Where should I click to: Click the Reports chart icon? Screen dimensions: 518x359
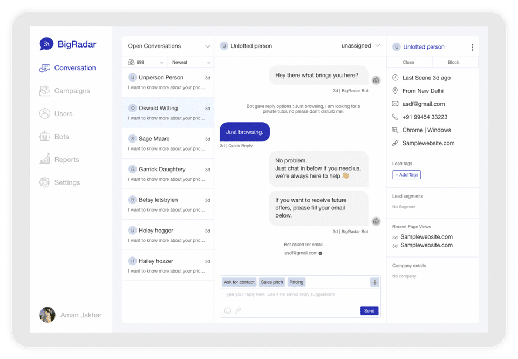click(45, 159)
